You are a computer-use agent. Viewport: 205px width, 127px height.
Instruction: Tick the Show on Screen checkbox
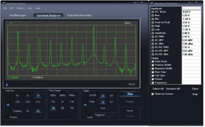[152, 94]
